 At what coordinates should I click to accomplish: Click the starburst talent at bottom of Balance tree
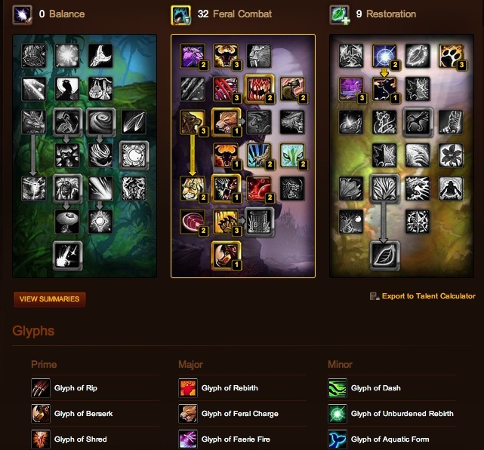68,256
